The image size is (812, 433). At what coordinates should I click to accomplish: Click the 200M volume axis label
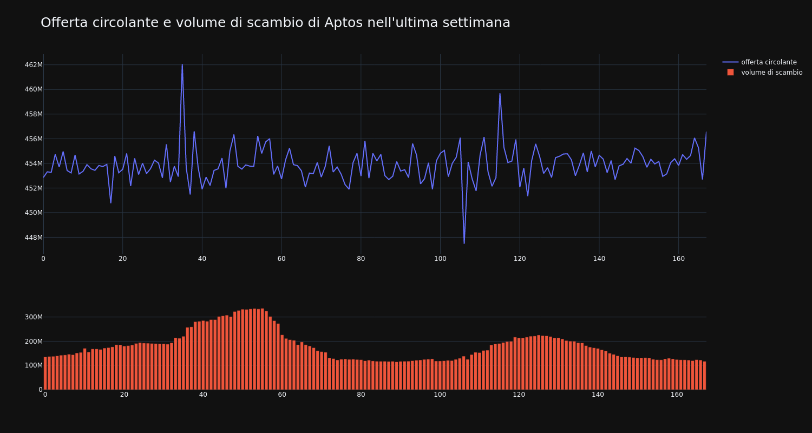pyautogui.click(x=34, y=342)
